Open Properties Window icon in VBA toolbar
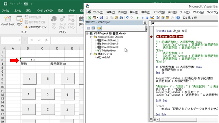Screen dimensions: 219x123 [163, 17]
